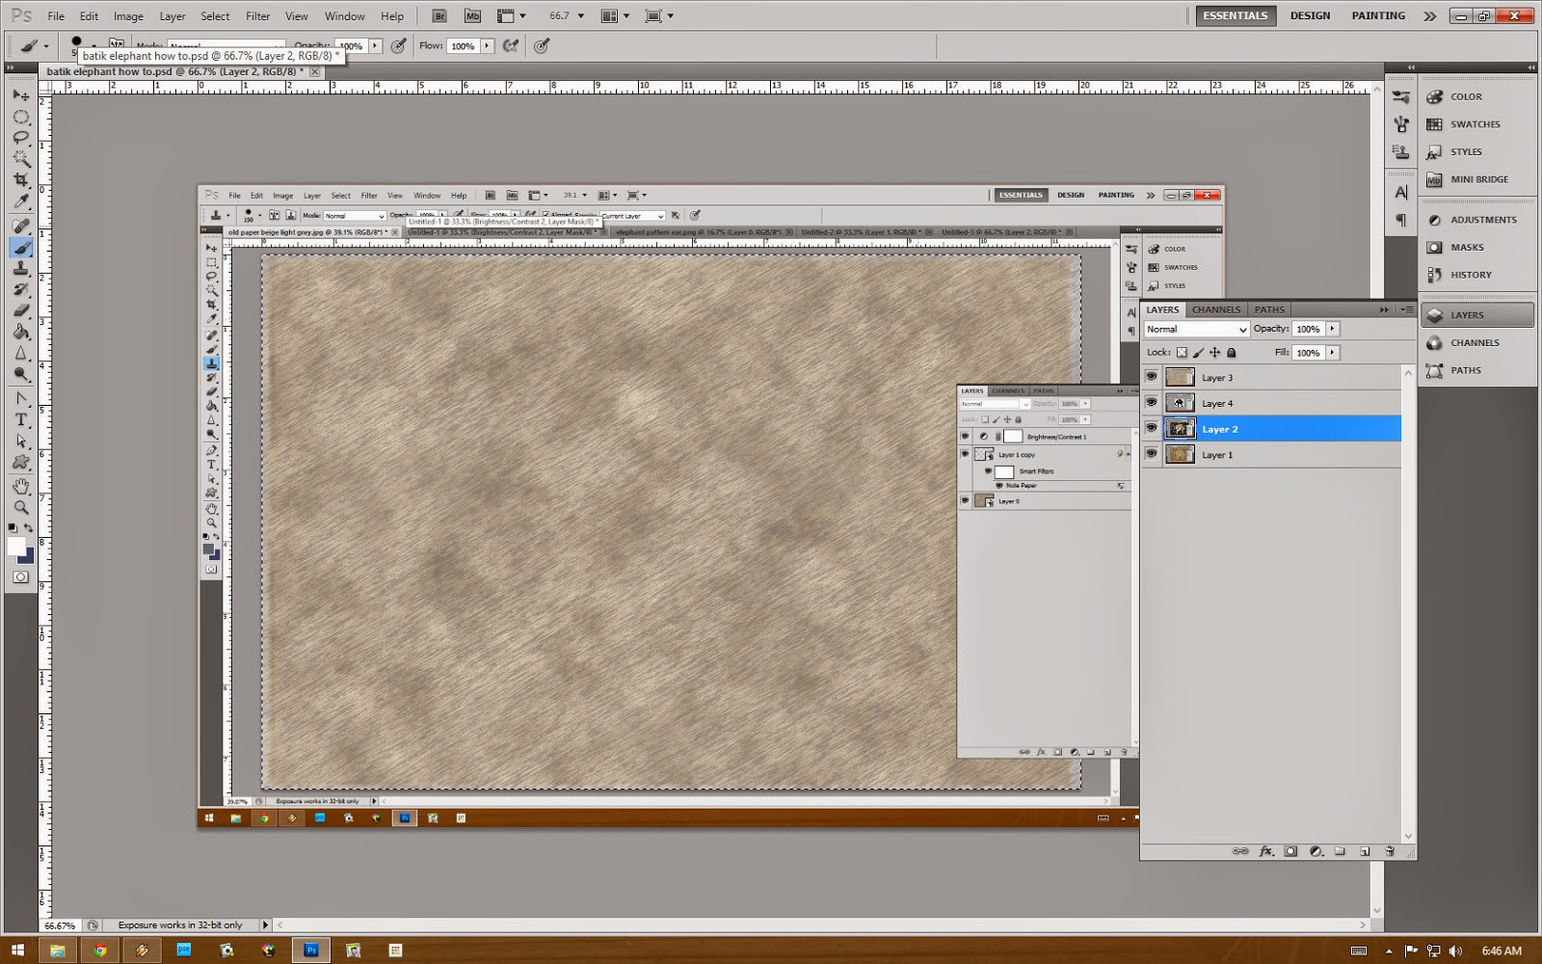The image size is (1542, 964).
Task: Choose the Path Selection tool
Action: tap(20, 441)
